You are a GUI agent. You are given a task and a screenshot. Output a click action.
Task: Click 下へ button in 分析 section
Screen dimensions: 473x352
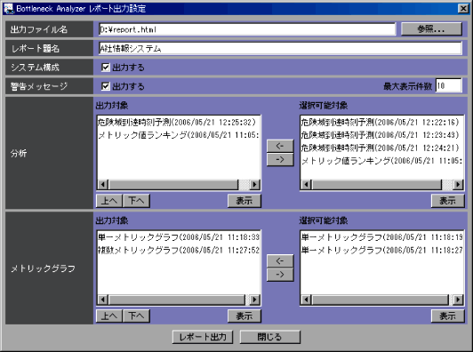(x=136, y=201)
